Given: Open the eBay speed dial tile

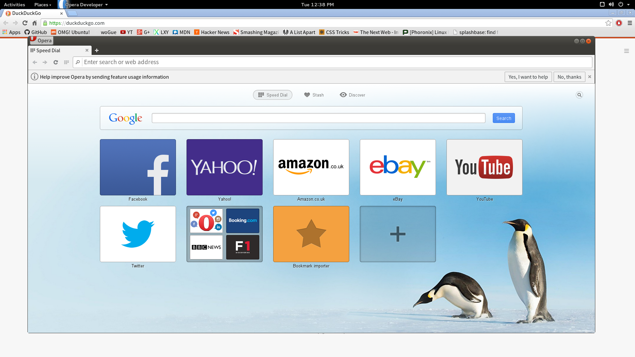Looking at the screenshot, I should click(x=398, y=167).
